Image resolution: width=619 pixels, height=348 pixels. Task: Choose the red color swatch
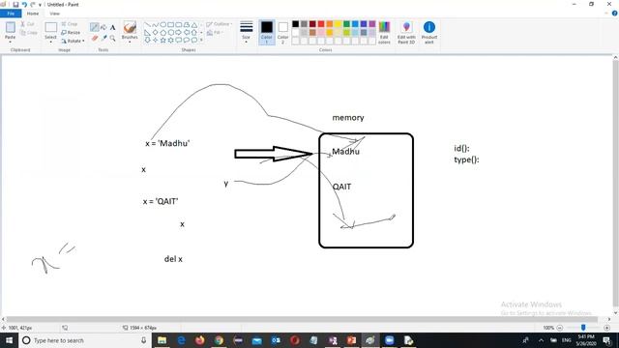coord(321,24)
